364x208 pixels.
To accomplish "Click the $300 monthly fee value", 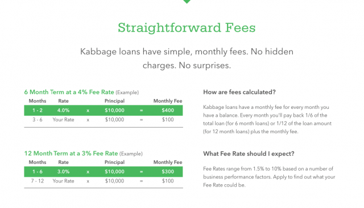I will (168, 172).
